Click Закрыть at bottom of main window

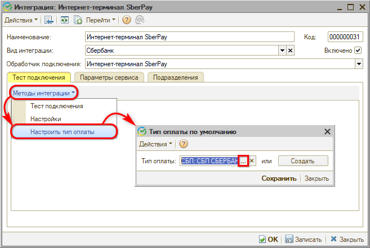[x=347, y=239]
